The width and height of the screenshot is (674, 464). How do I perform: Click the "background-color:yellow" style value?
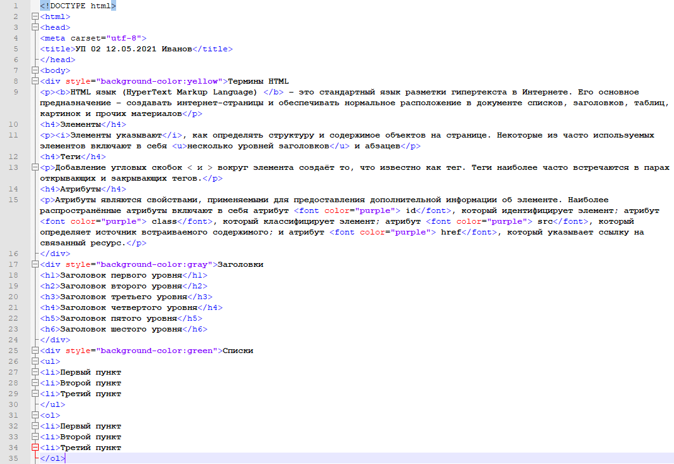click(x=159, y=81)
